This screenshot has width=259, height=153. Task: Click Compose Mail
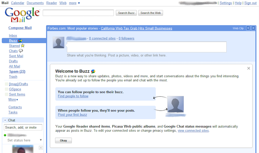[x=20, y=28]
